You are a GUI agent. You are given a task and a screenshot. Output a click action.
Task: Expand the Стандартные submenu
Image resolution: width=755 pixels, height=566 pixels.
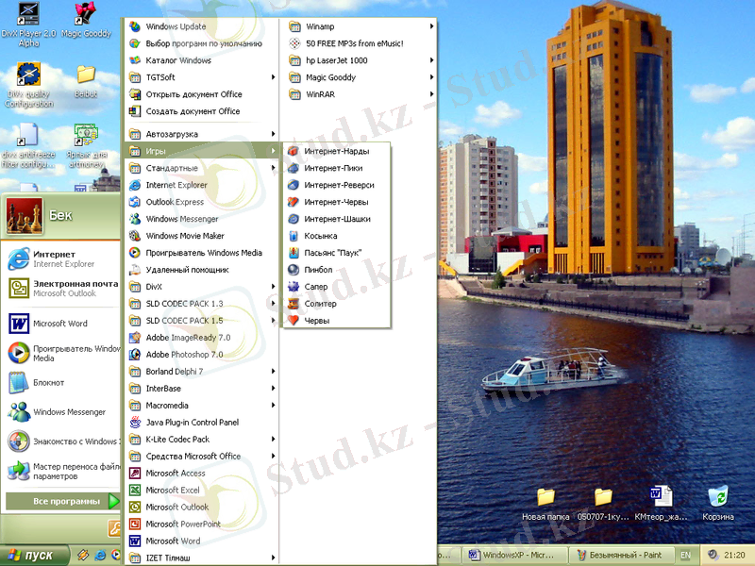pyautogui.click(x=172, y=168)
